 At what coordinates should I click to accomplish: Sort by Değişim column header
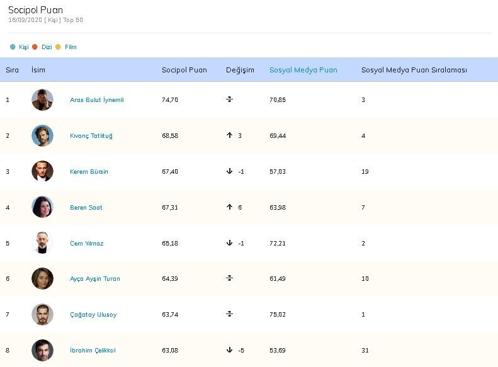click(240, 70)
